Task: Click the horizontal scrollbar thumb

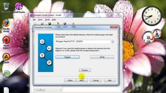Action: click(x=41, y=90)
